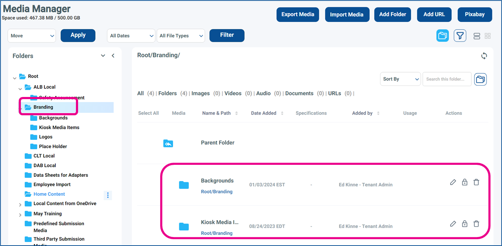Filter list to Audio
The height and width of the screenshot is (246, 502).
pyautogui.click(x=263, y=93)
